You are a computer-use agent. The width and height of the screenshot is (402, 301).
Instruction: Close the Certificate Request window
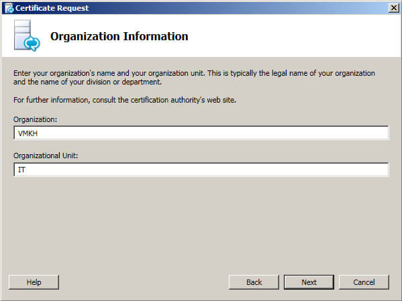click(x=394, y=8)
